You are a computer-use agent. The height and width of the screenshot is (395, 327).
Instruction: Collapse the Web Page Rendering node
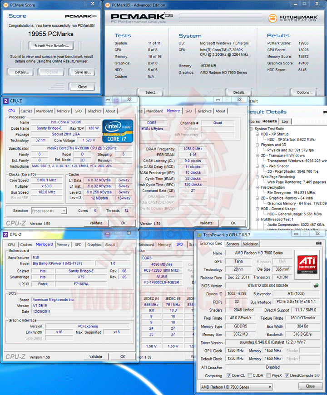(257, 177)
